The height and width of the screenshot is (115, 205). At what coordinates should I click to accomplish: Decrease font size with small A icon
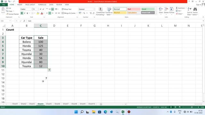click(x=43, y=9)
